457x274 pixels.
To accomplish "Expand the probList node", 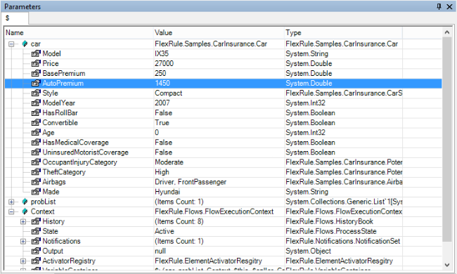I will click(11, 202).
